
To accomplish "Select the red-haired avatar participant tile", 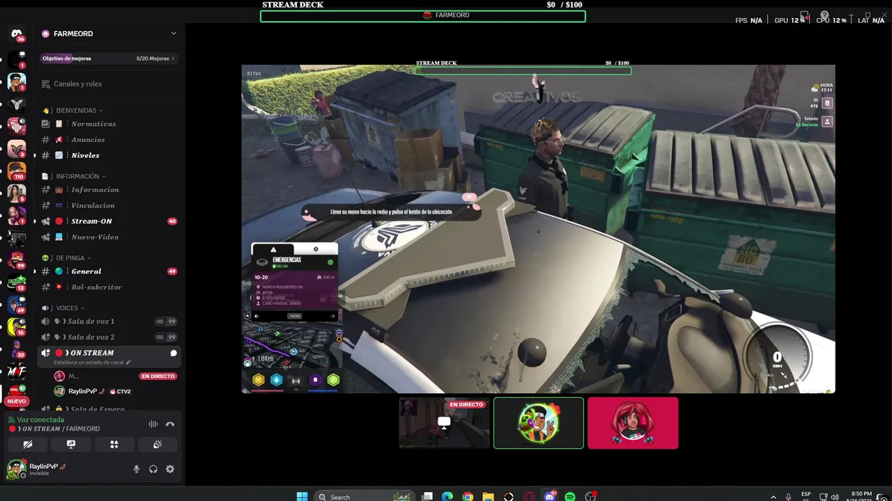I will click(x=633, y=423).
